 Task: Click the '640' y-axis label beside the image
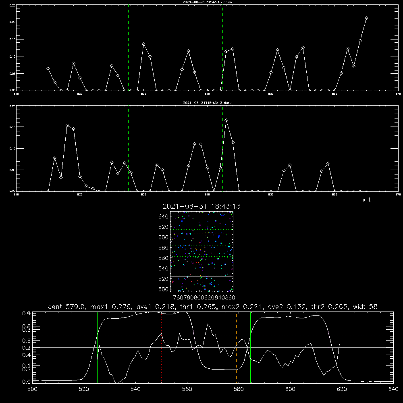click(x=164, y=217)
